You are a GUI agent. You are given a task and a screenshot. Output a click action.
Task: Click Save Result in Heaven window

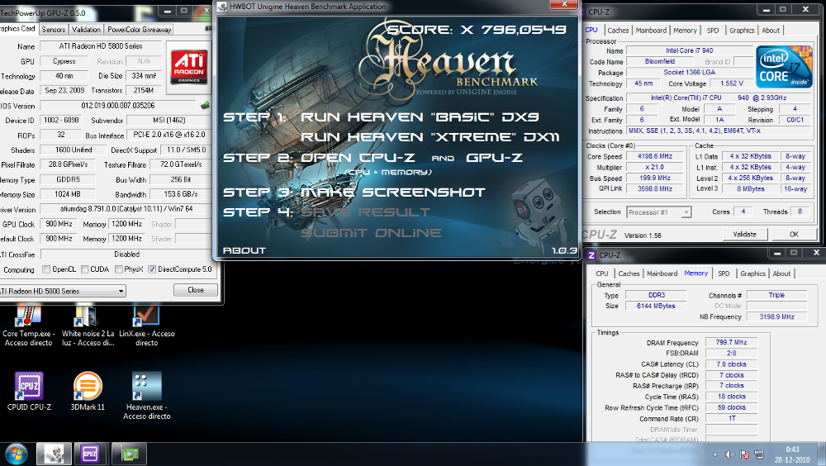(x=366, y=212)
